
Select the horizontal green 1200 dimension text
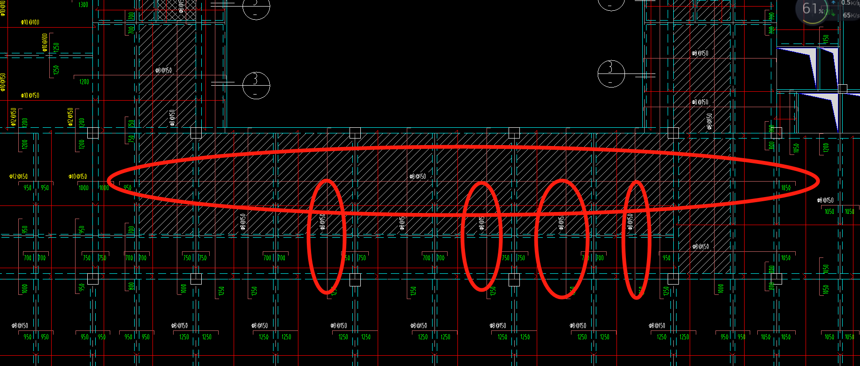point(84,82)
